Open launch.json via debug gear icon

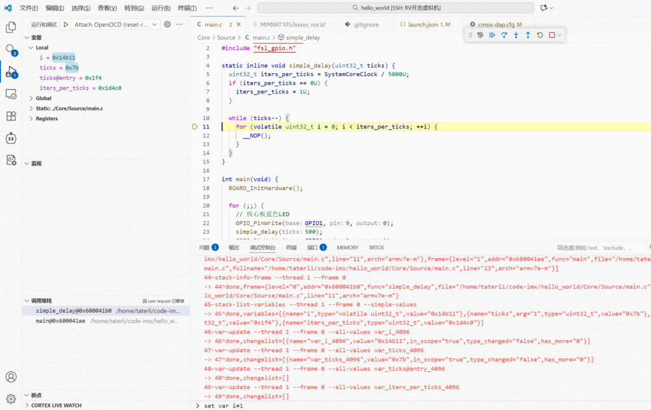(167, 25)
